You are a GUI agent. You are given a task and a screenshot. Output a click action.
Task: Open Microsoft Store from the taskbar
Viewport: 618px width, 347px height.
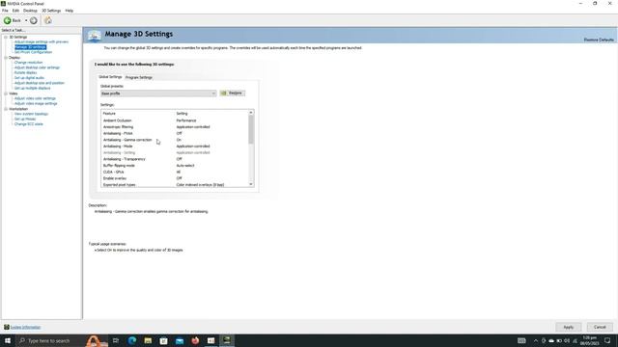(163, 340)
